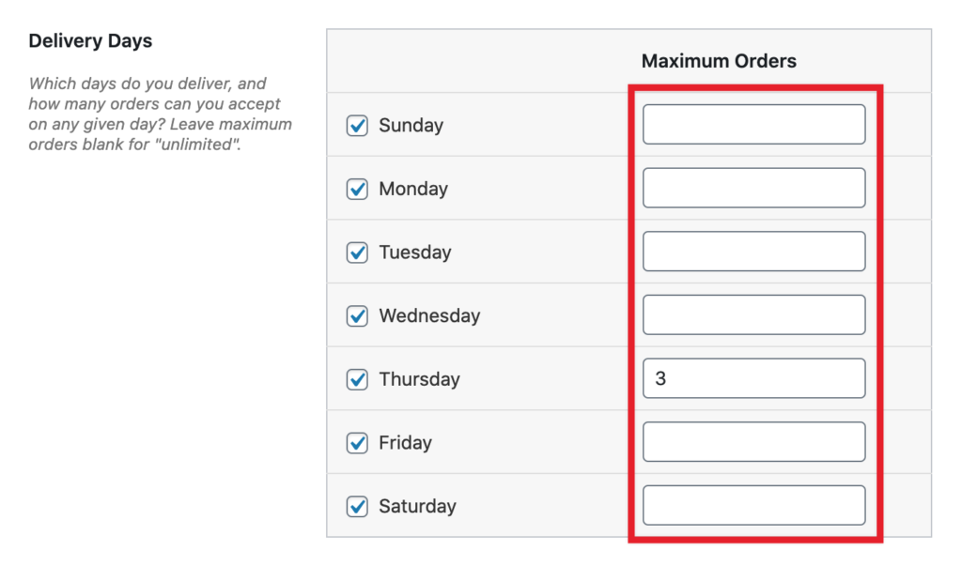Untick the Thursday delivery checkbox
The width and height of the screenshot is (962, 566).
(357, 379)
